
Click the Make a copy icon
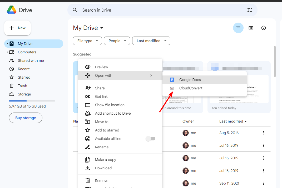tap(88, 160)
